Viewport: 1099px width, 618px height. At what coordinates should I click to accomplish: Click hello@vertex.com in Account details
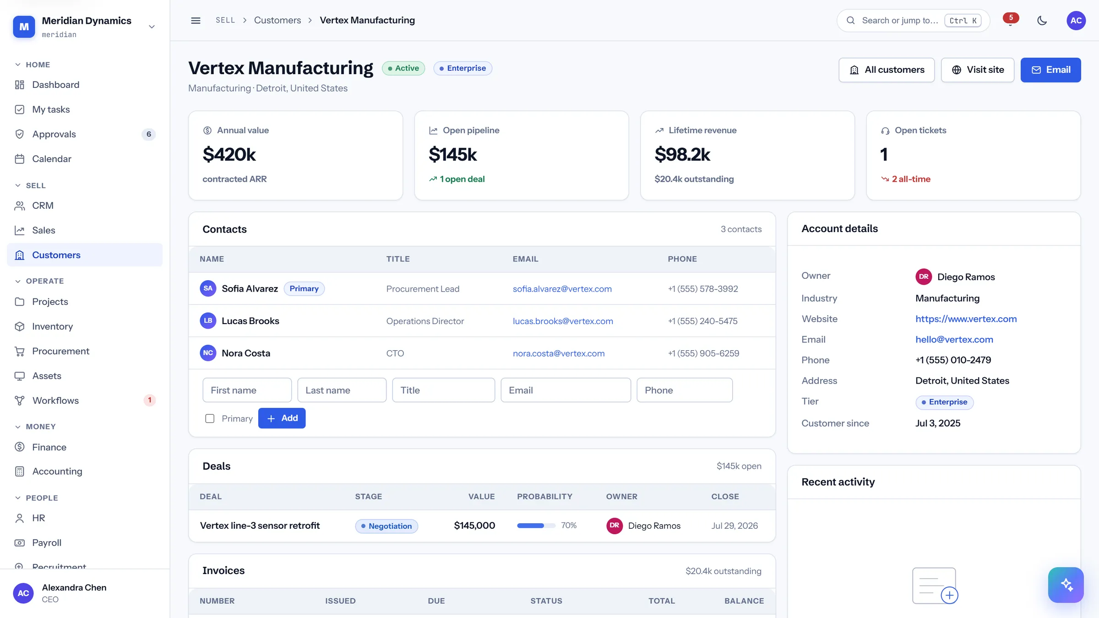954,340
